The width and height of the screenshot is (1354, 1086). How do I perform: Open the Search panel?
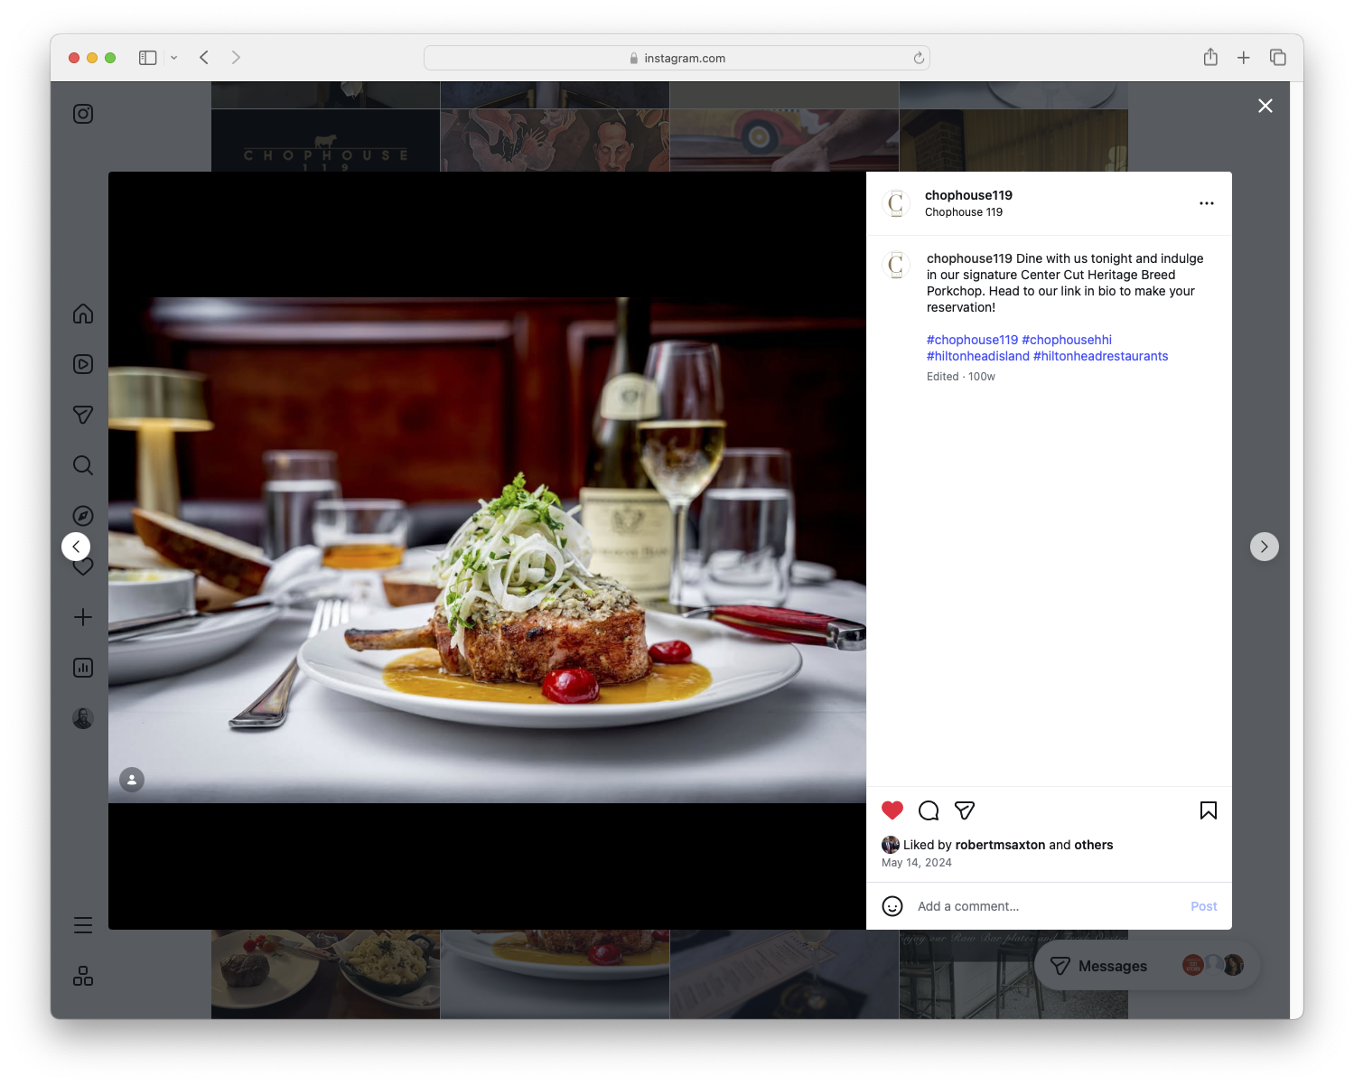click(82, 465)
